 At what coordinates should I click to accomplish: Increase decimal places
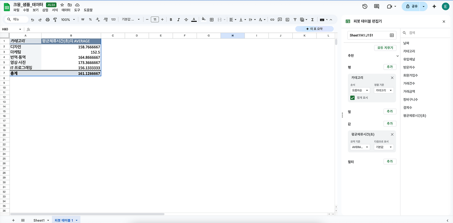pyautogui.click(x=105, y=20)
